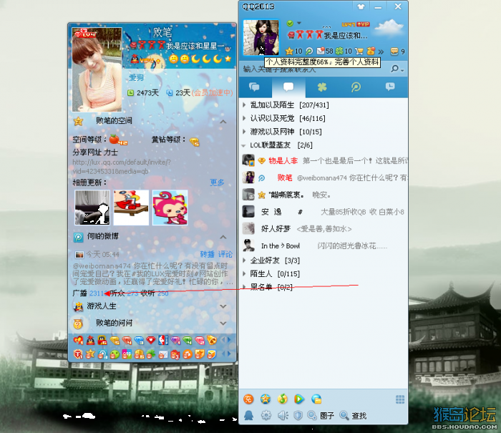Click the large photo in profile card
501x433 pixels.
coord(97,69)
